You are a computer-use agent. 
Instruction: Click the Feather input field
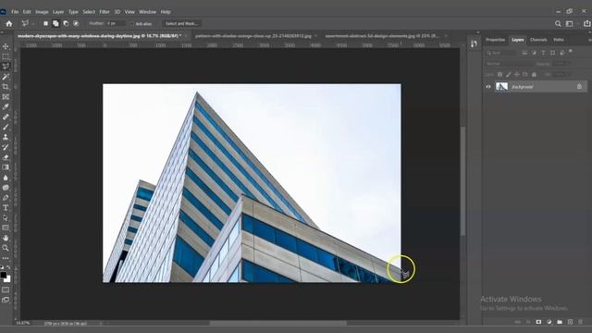tap(116, 23)
